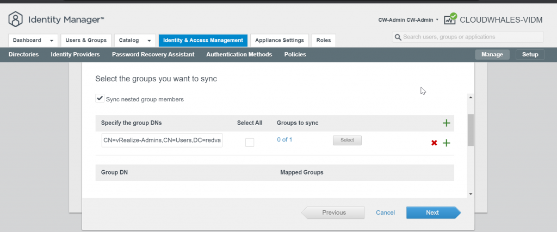Open Policies section
Image resolution: width=557 pixels, height=232 pixels.
click(x=295, y=55)
